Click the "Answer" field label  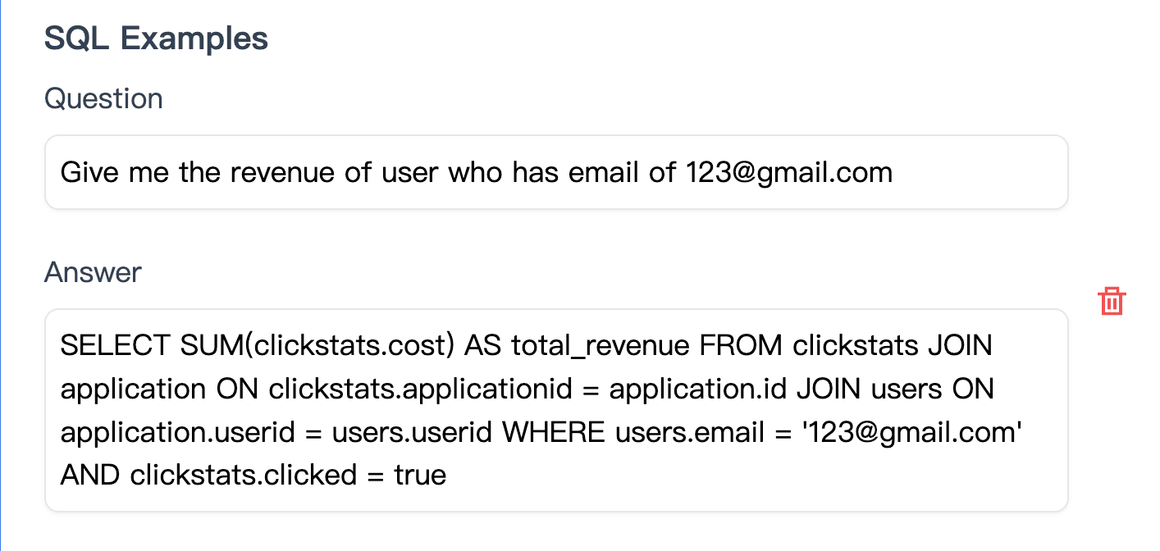tap(93, 272)
